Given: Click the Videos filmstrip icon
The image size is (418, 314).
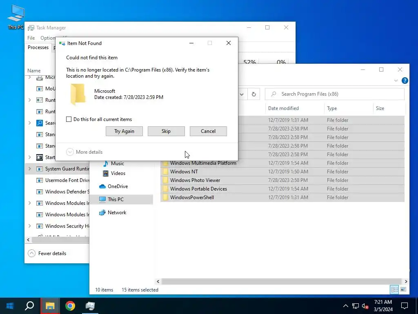Looking at the screenshot, I should tap(106, 173).
